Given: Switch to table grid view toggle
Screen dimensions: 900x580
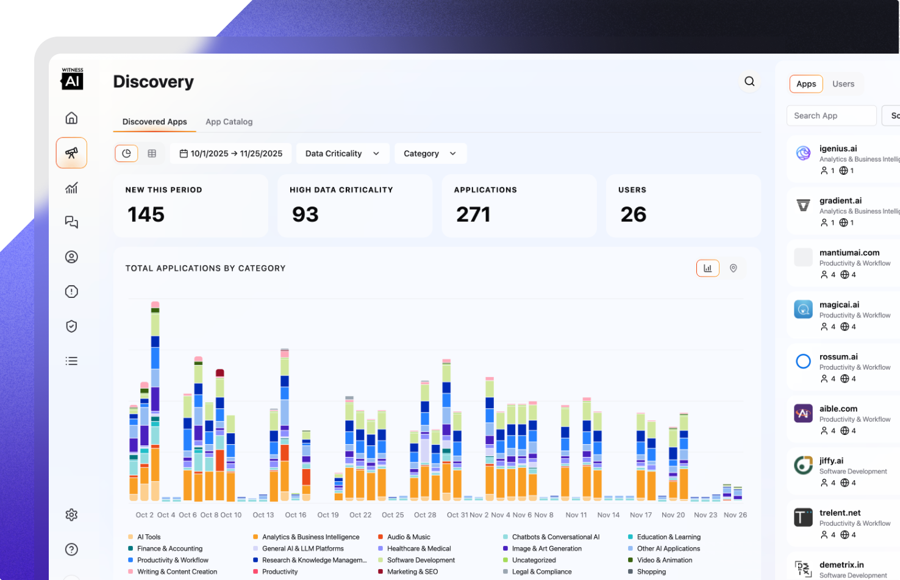Looking at the screenshot, I should tap(152, 154).
